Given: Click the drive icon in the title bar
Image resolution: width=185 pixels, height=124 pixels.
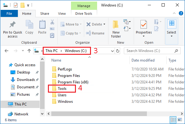Looking at the screenshot, I should [x=5, y=5].
